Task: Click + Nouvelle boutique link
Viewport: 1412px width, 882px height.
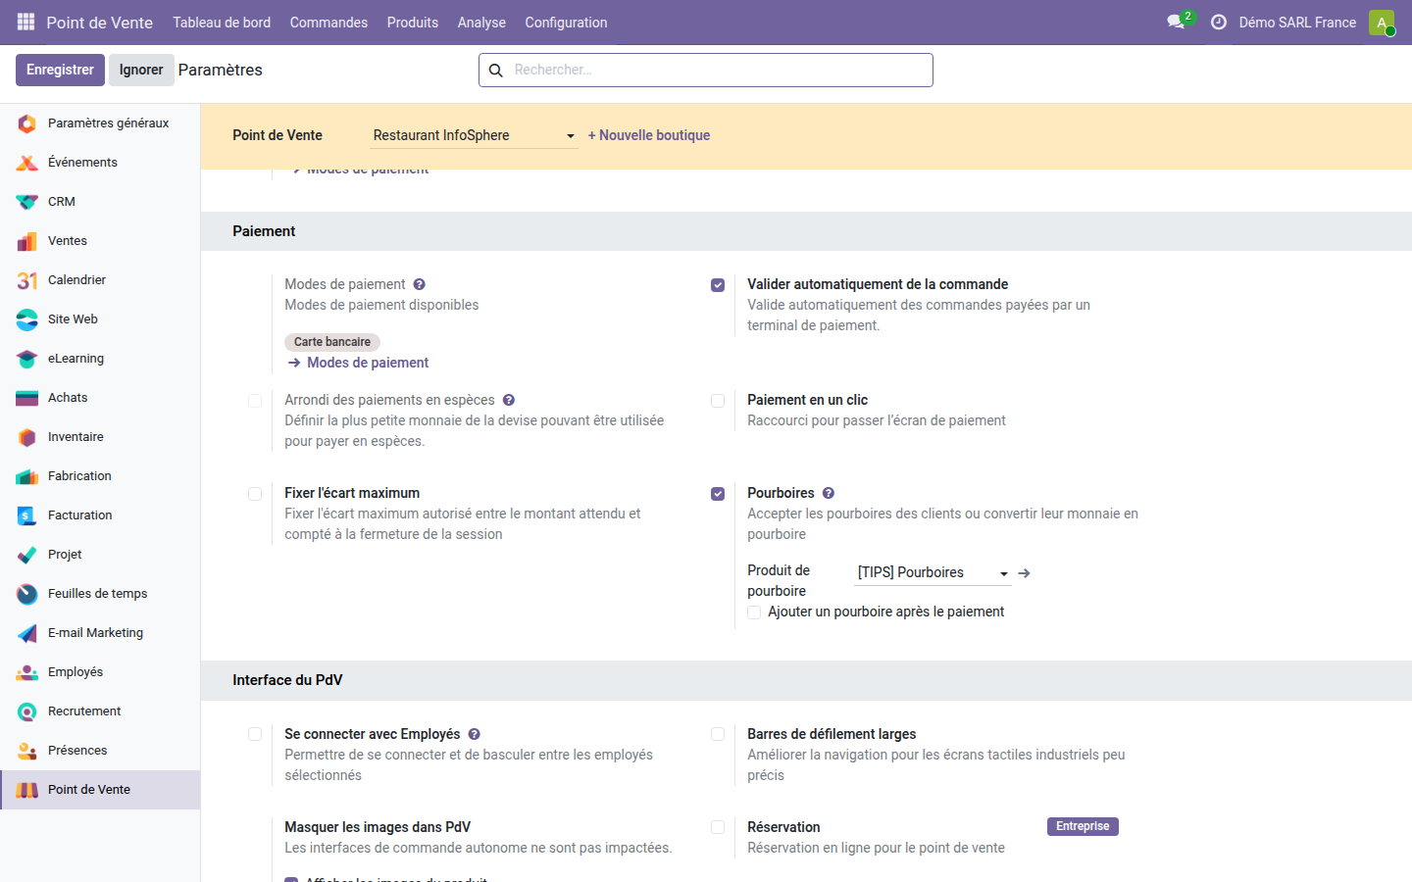Action: click(649, 135)
